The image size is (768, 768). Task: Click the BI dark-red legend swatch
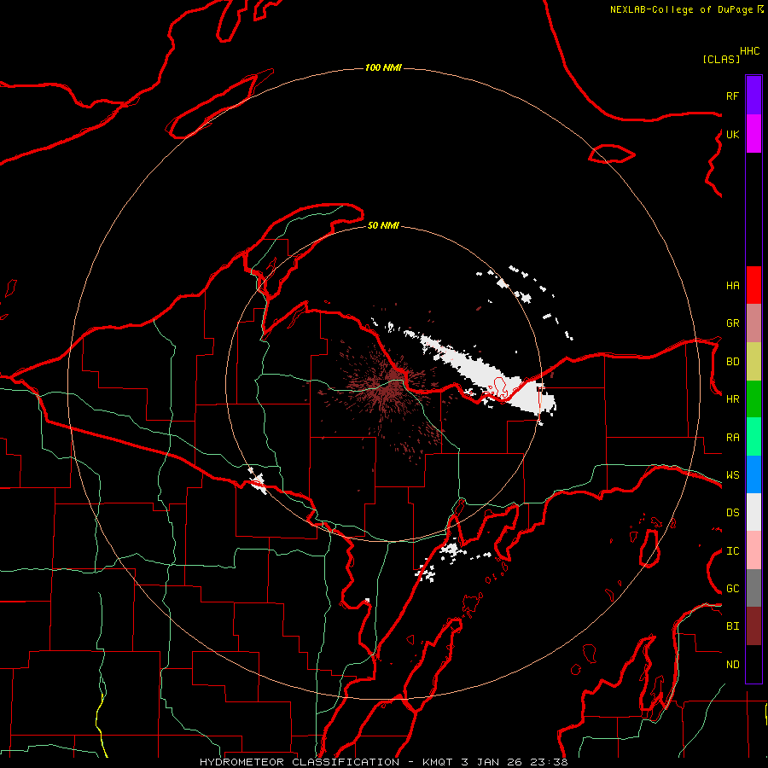753,626
